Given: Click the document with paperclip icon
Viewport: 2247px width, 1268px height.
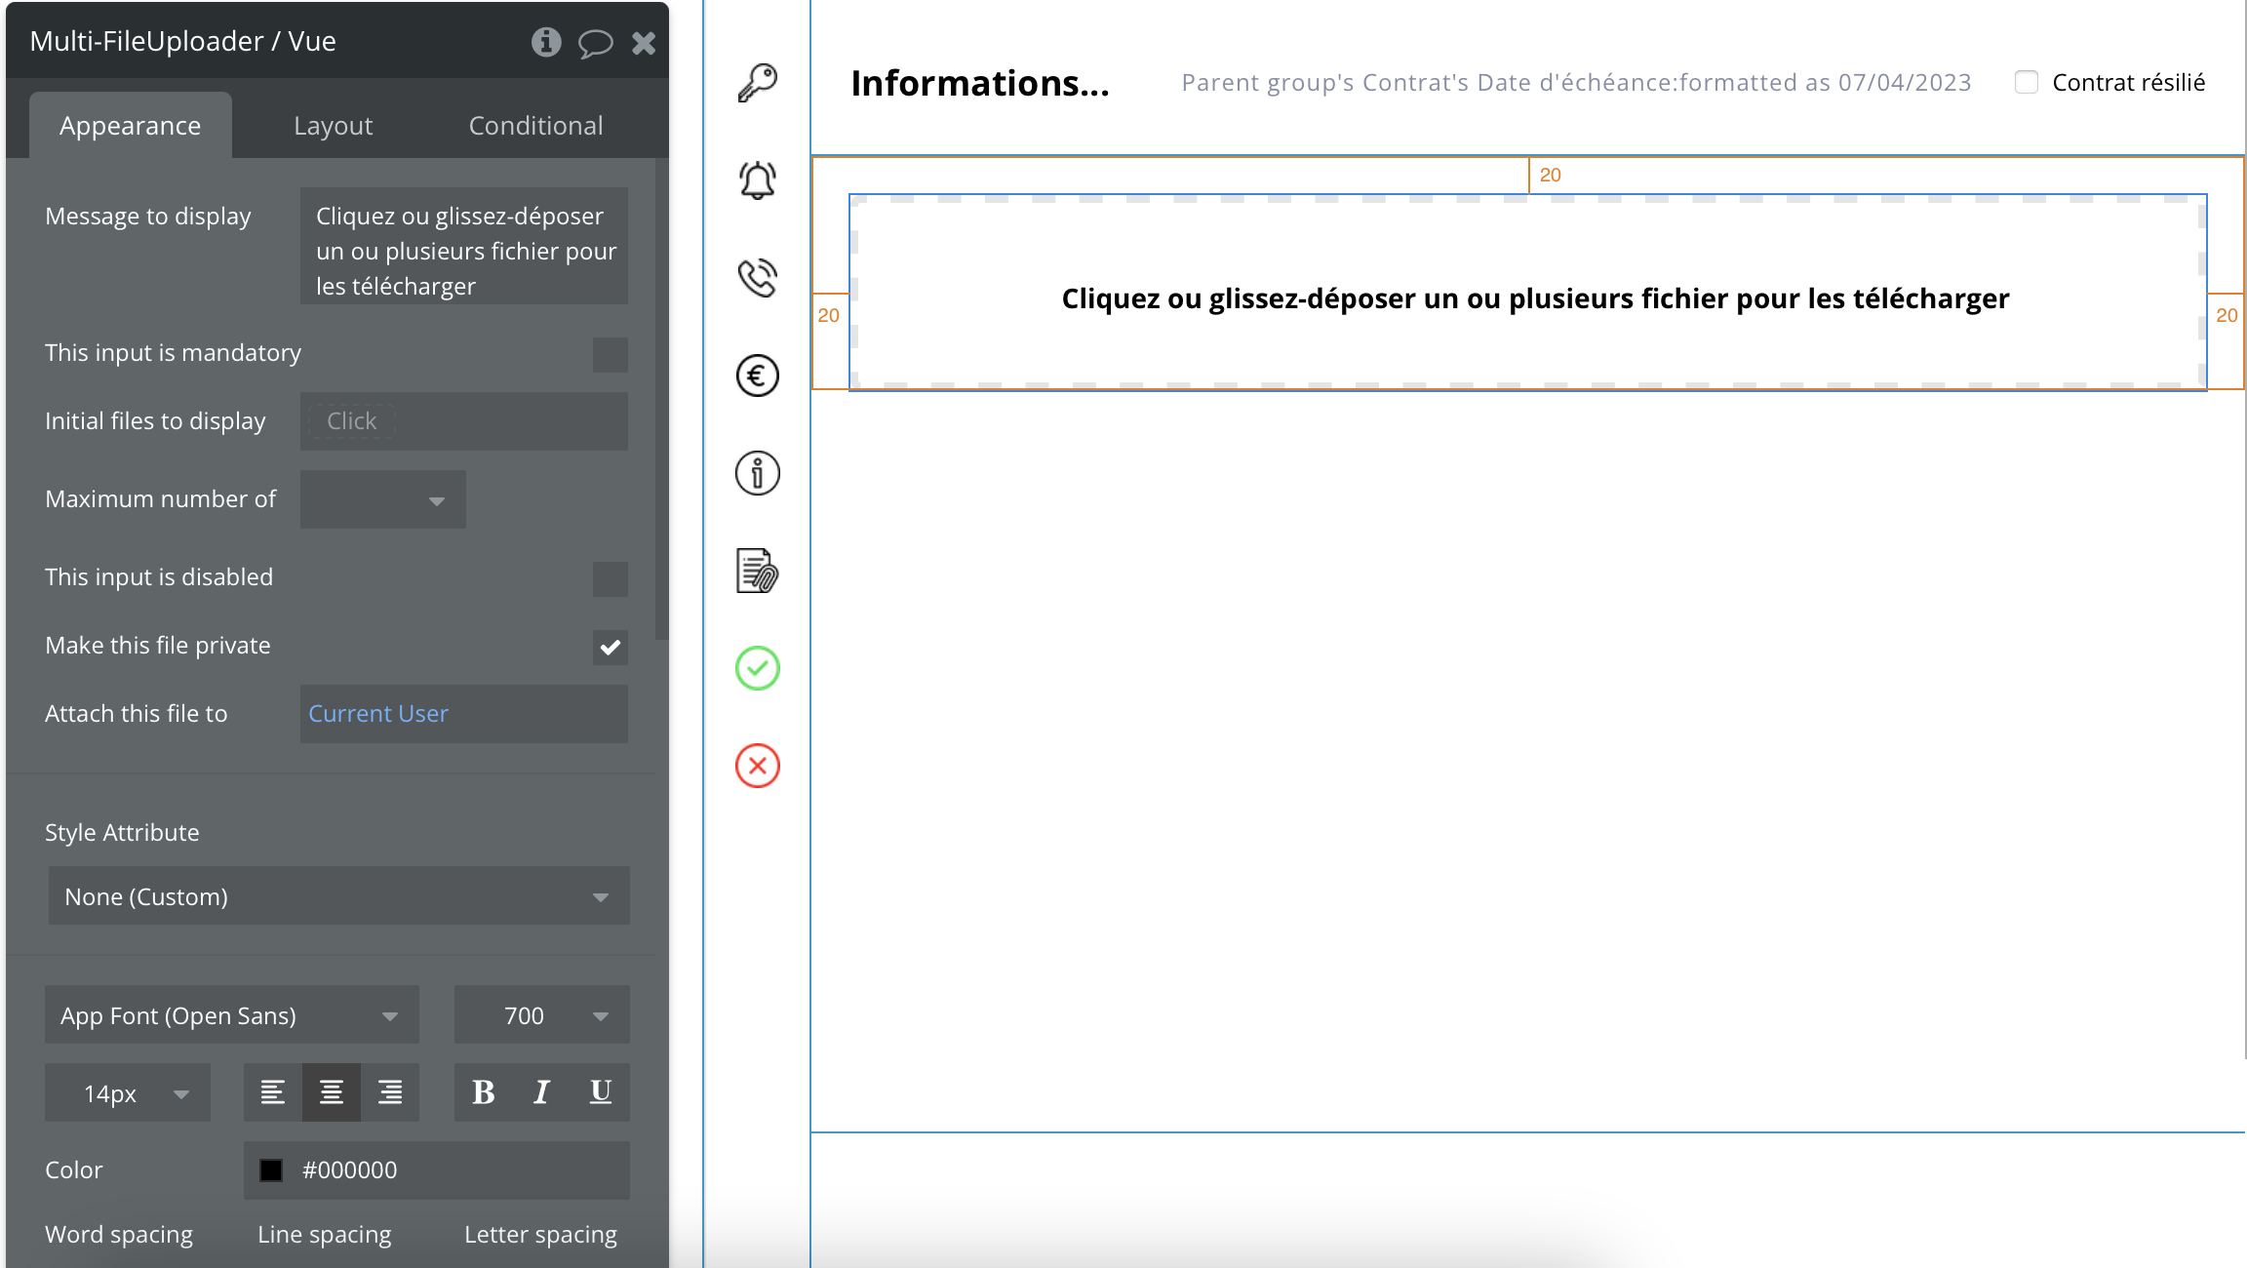Looking at the screenshot, I should 757,571.
